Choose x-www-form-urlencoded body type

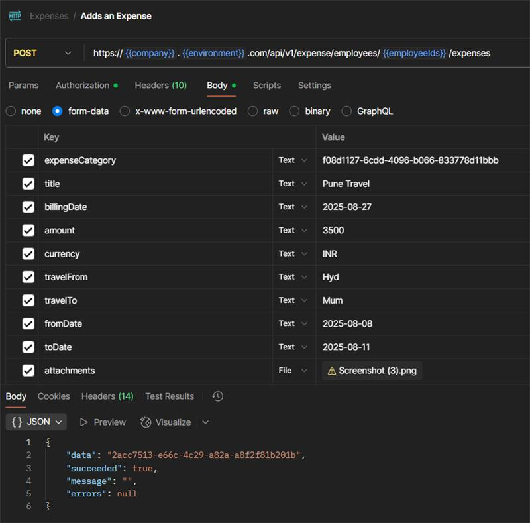pos(125,111)
